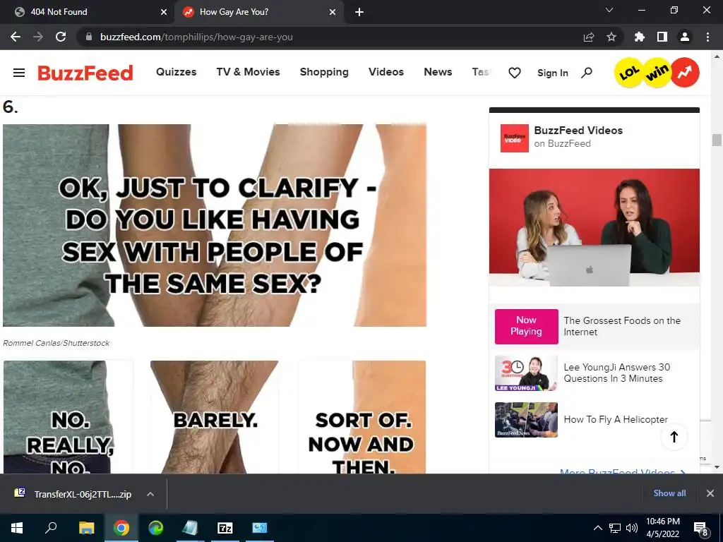The width and height of the screenshot is (723, 542).
Task: Click the address bar URL
Action: coord(196,37)
